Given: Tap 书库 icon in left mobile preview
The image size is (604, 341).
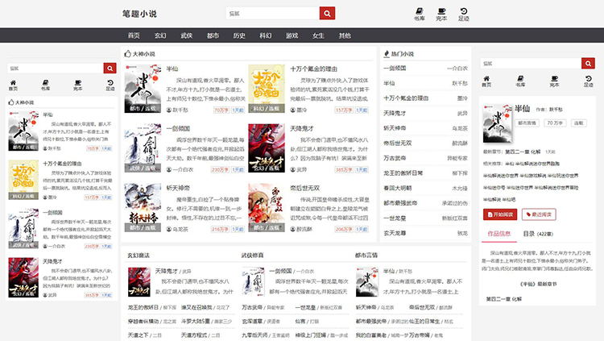Looking at the screenshot, I should pyautogui.click(x=45, y=85).
